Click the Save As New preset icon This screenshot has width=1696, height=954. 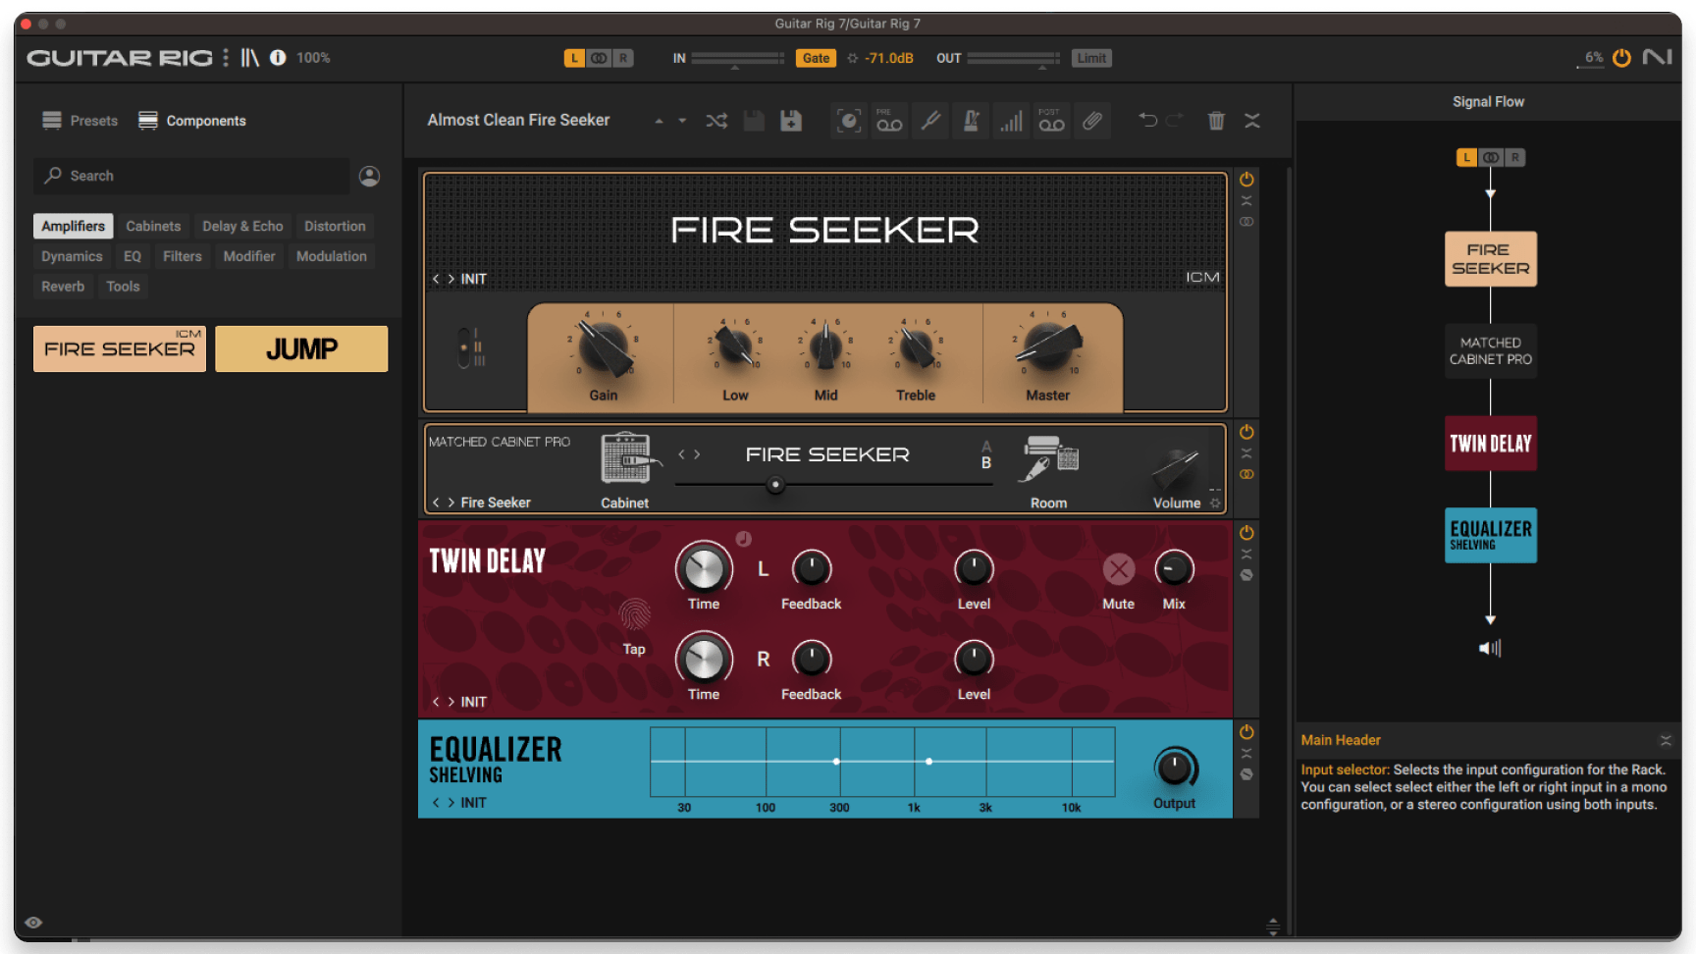(x=791, y=121)
